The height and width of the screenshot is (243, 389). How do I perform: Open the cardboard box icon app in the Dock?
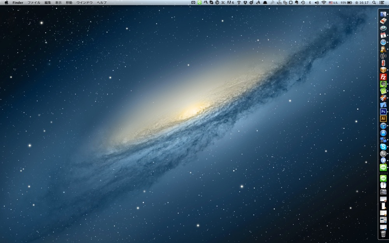(383, 70)
